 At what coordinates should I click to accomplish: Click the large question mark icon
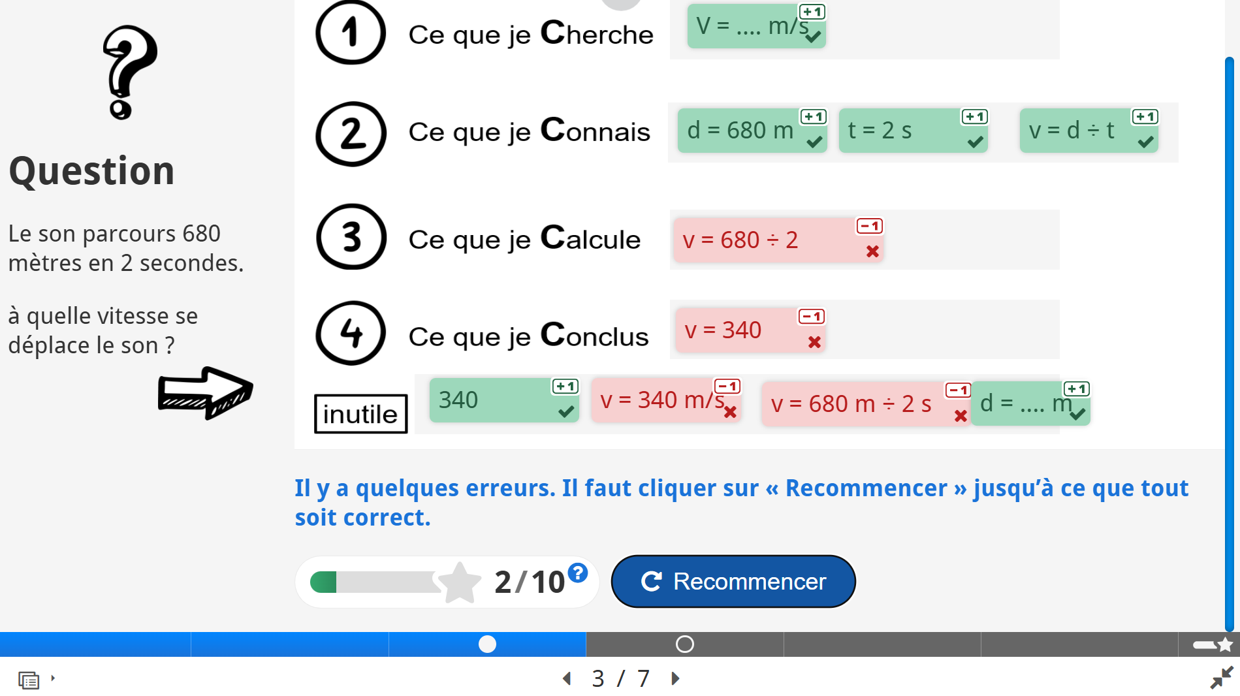click(129, 72)
